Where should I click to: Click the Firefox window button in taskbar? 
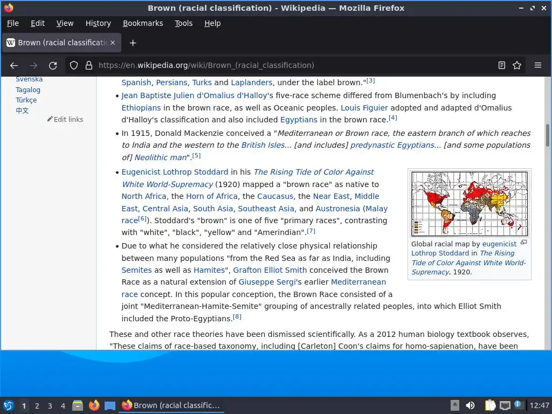171,405
